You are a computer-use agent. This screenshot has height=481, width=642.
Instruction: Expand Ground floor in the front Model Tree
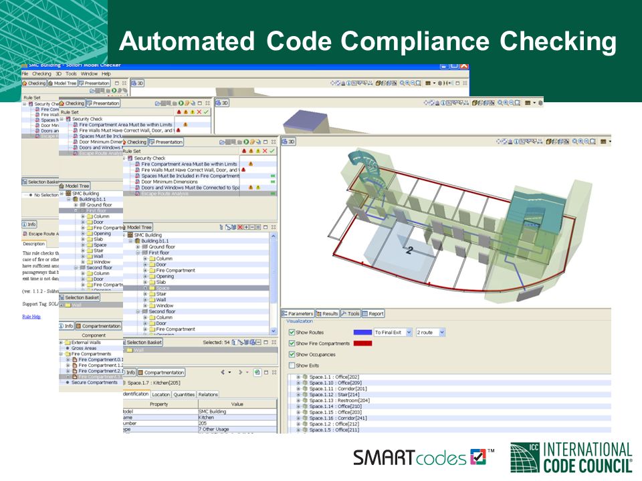click(x=138, y=247)
